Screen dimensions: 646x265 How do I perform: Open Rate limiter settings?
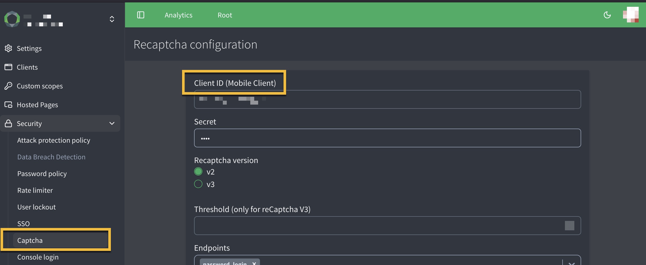click(35, 190)
